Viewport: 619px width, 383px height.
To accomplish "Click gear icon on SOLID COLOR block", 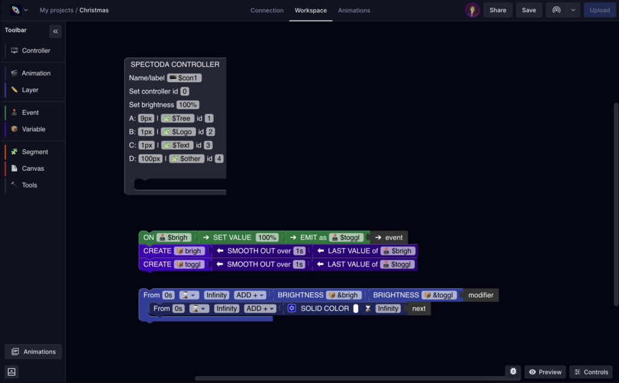I will coord(291,309).
